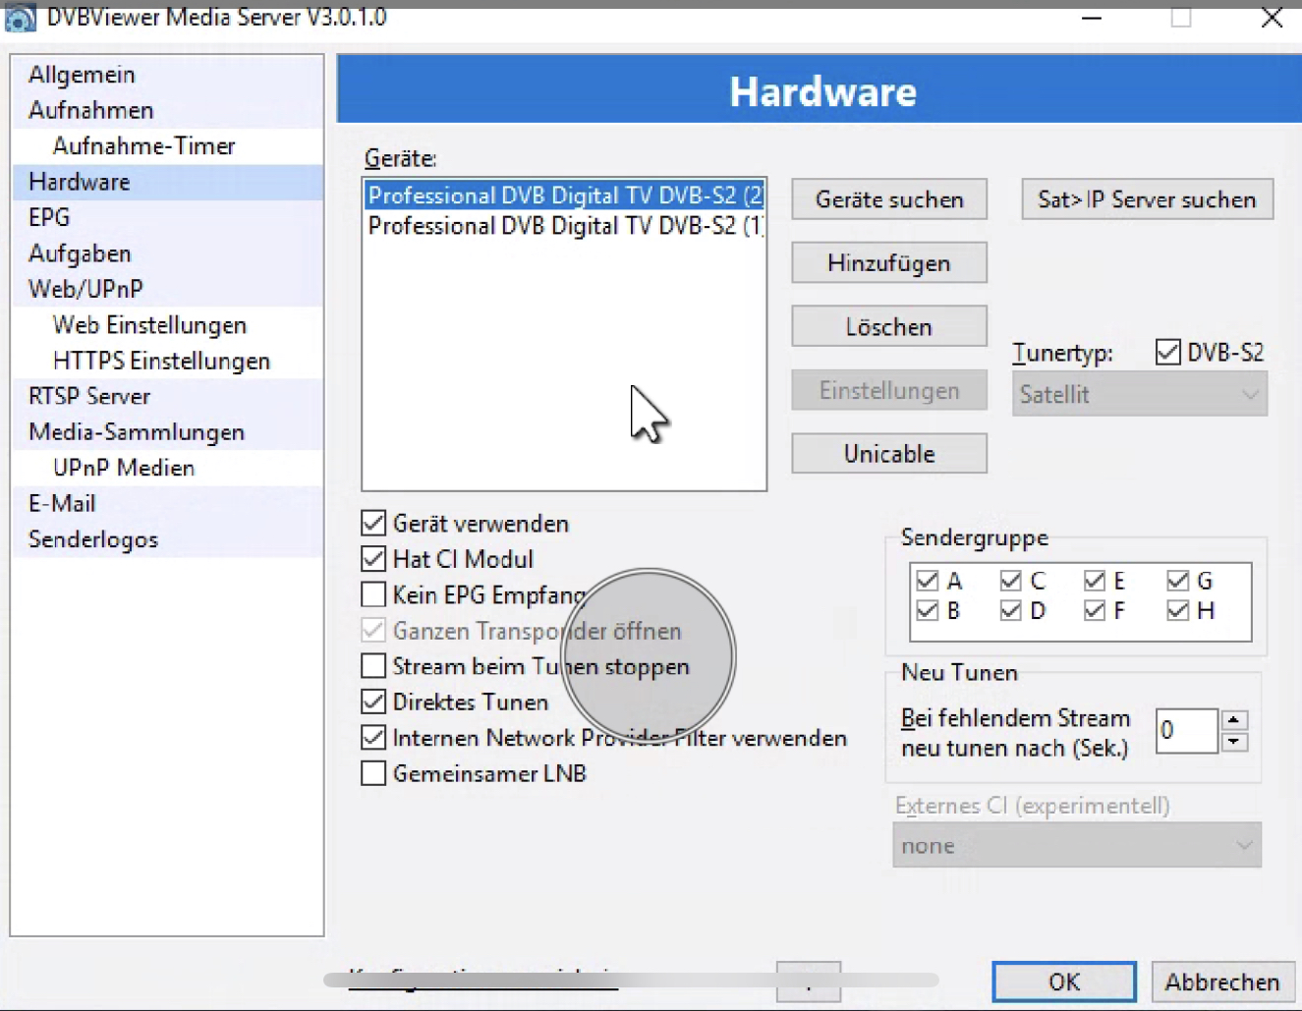Viewport: 1302px width, 1011px height.
Task: Select RTSP Server in the sidebar
Action: [x=89, y=396]
